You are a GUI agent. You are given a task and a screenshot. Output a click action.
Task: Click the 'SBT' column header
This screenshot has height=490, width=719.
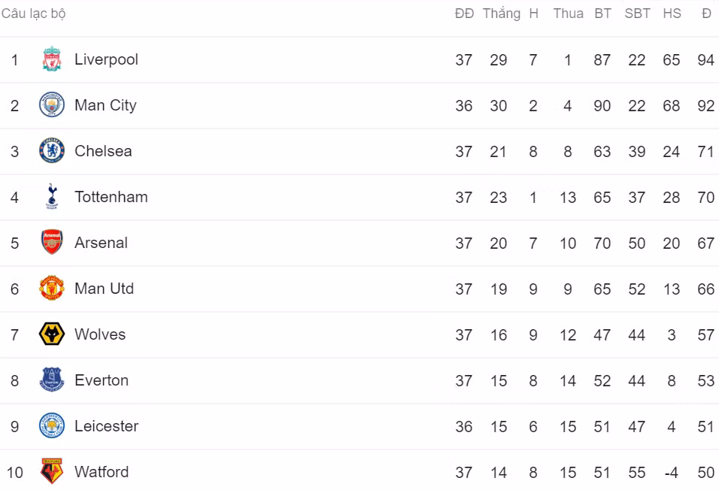pyautogui.click(x=637, y=14)
